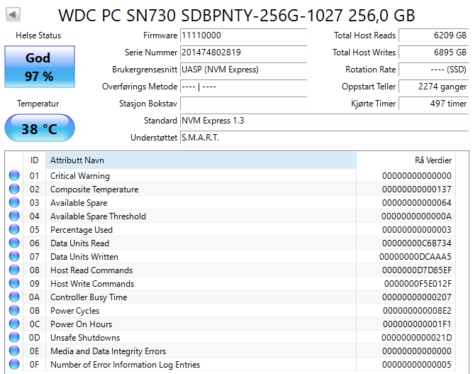Sort by the ID column header

pyautogui.click(x=34, y=160)
